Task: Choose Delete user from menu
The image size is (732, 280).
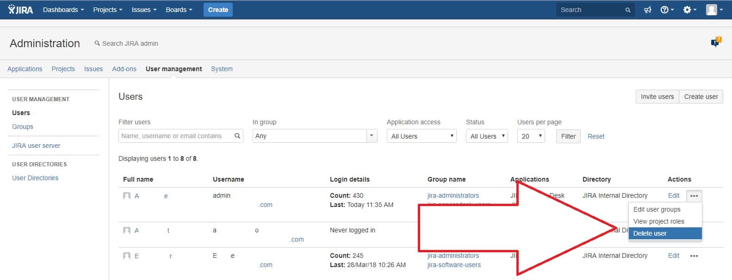Action: 665,233
